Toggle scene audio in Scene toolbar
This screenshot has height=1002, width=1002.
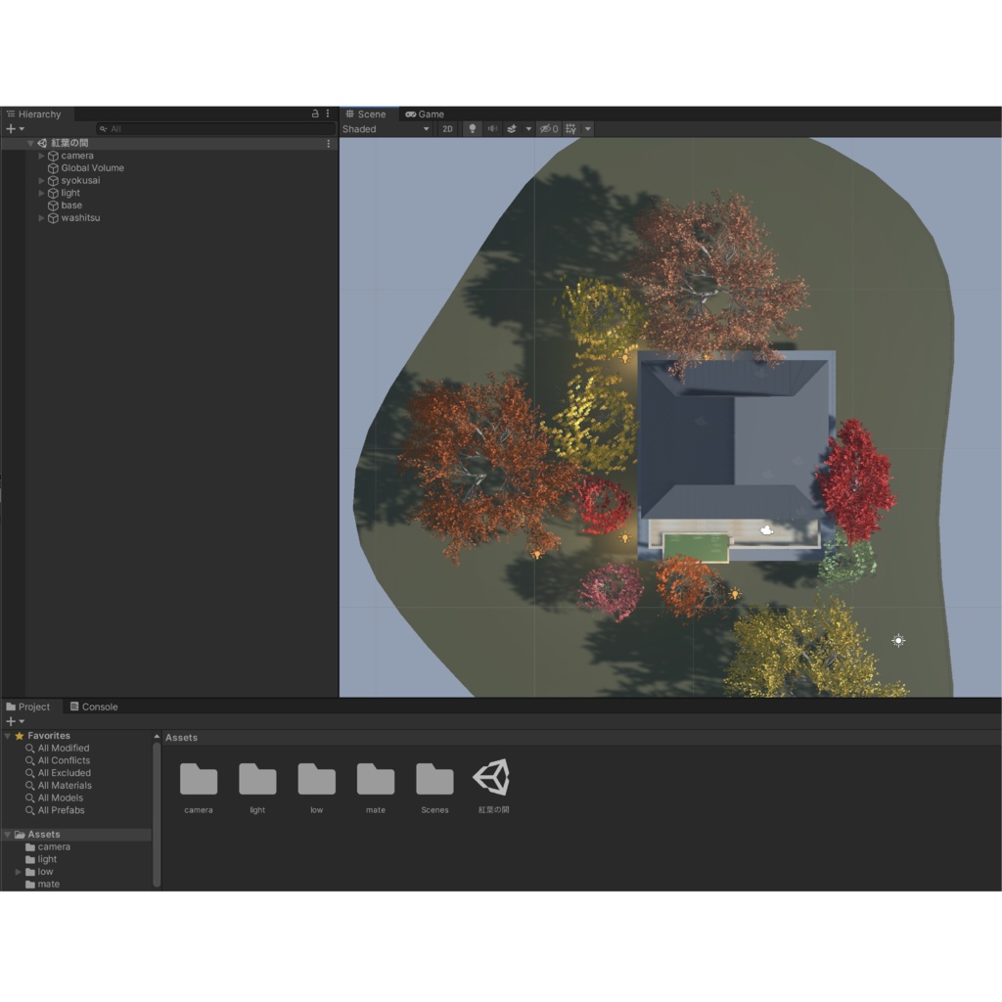(x=493, y=129)
